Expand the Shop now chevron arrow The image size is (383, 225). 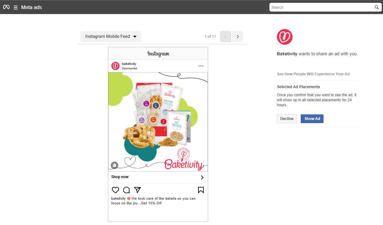(x=202, y=177)
